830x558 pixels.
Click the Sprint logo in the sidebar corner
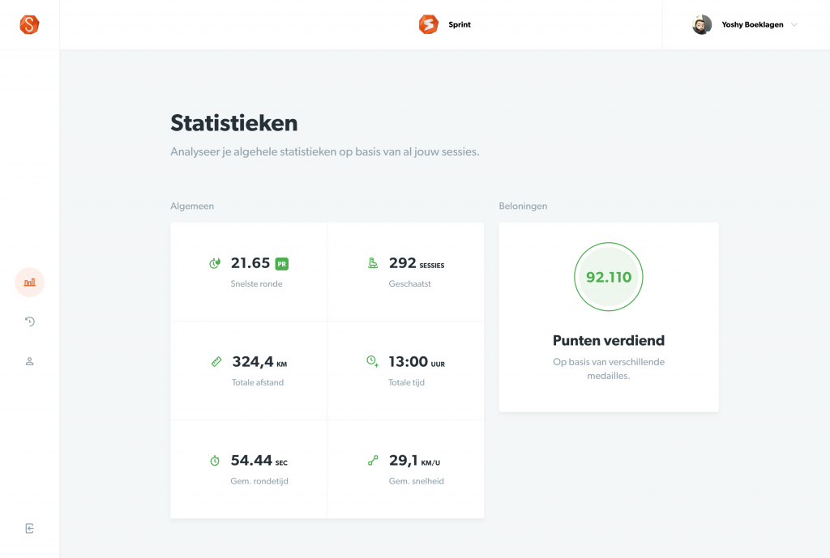click(x=29, y=24)
